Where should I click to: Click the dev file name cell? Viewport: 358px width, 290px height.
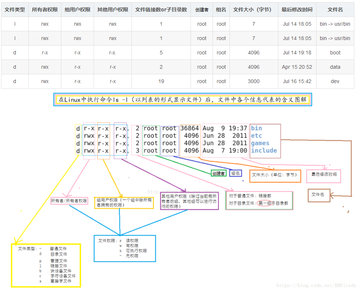[335, 81]
